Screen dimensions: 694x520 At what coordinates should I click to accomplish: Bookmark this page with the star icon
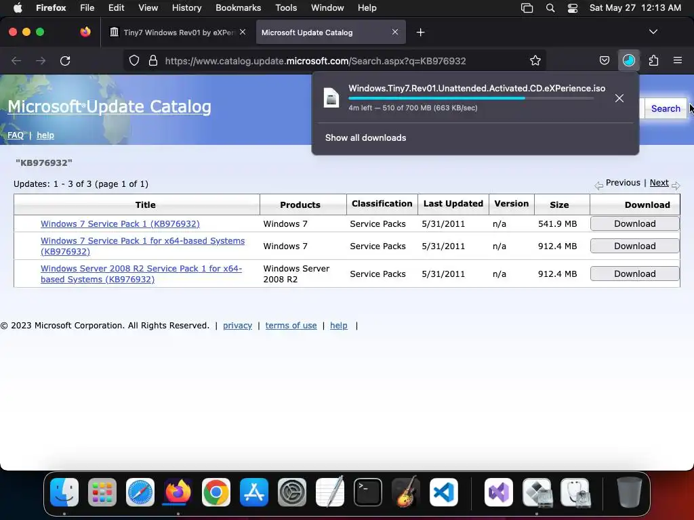[535, 60]
